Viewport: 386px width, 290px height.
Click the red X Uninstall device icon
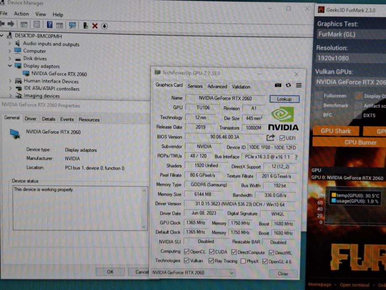click(95, 26)
